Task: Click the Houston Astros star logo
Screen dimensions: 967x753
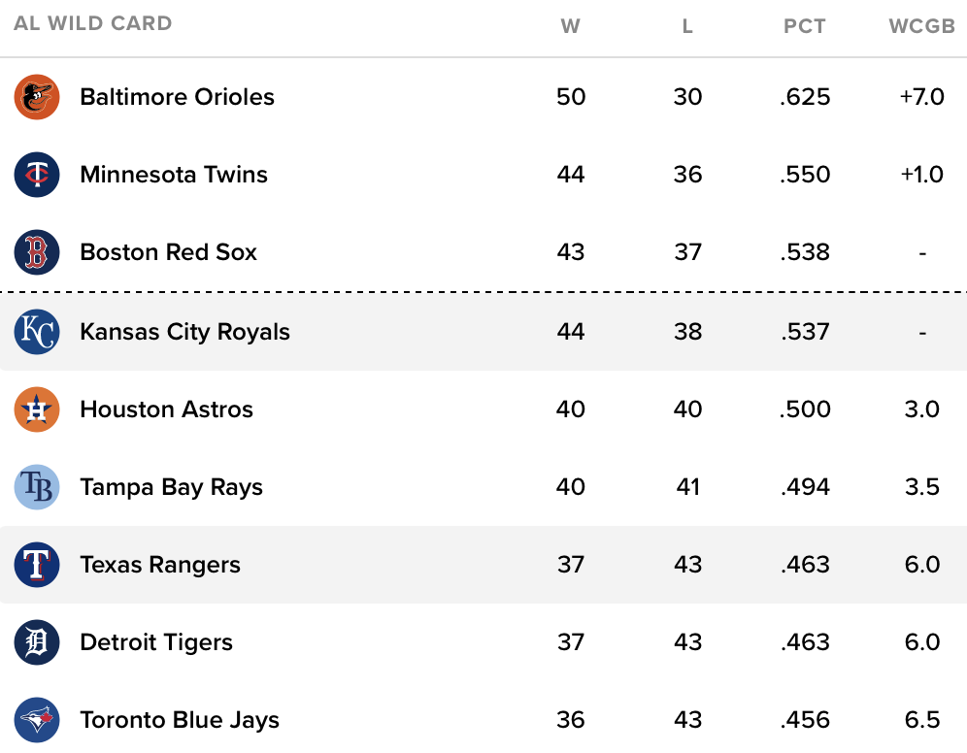Action: [37, 409]
